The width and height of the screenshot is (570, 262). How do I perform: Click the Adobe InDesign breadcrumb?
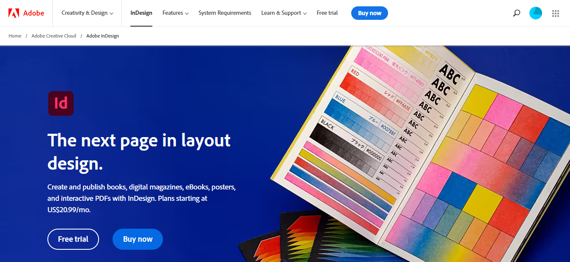pos(102,36)
